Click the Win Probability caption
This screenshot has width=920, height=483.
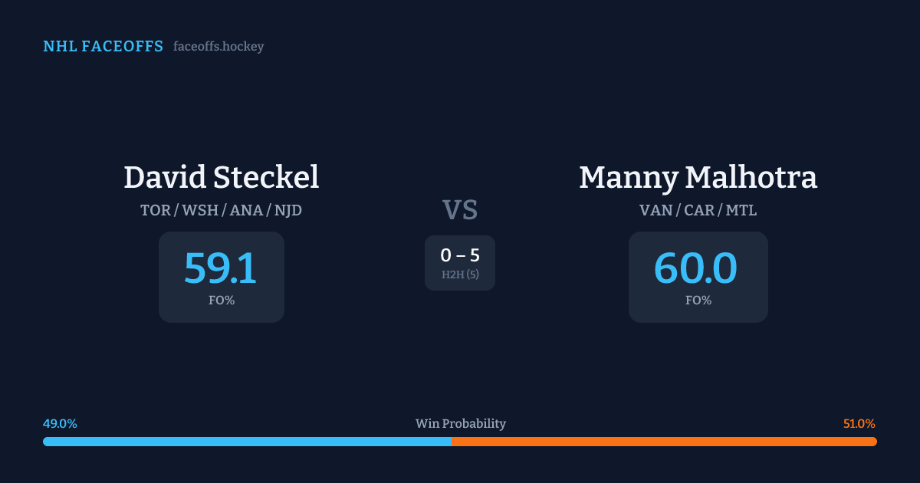(460, 424)
